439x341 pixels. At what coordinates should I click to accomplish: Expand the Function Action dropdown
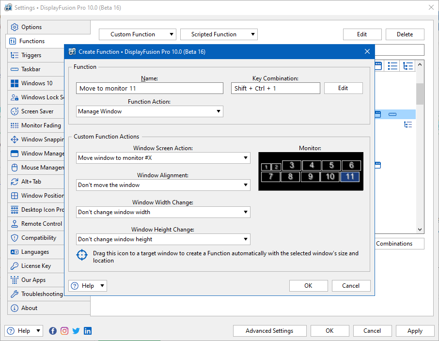[x=150, y=111]
